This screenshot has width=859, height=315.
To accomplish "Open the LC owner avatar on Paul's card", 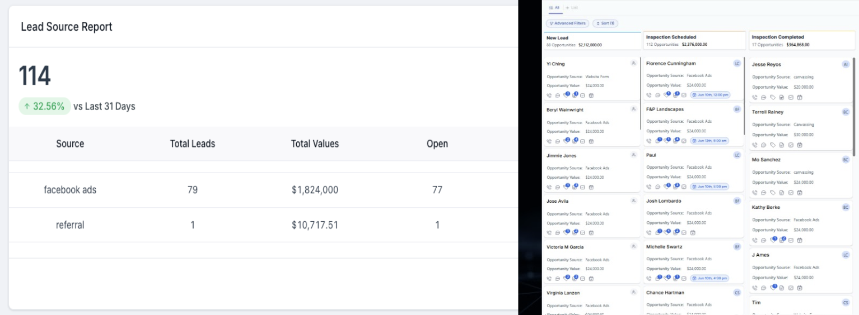I will (x=737, y=155).
